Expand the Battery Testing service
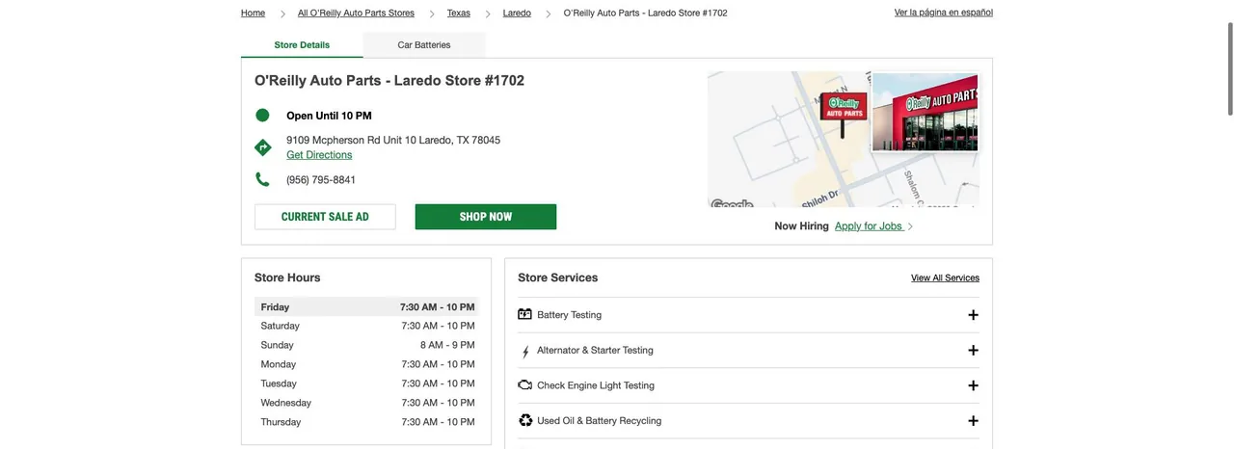Screen dimensions: 1234x449 tap(973, 315)
